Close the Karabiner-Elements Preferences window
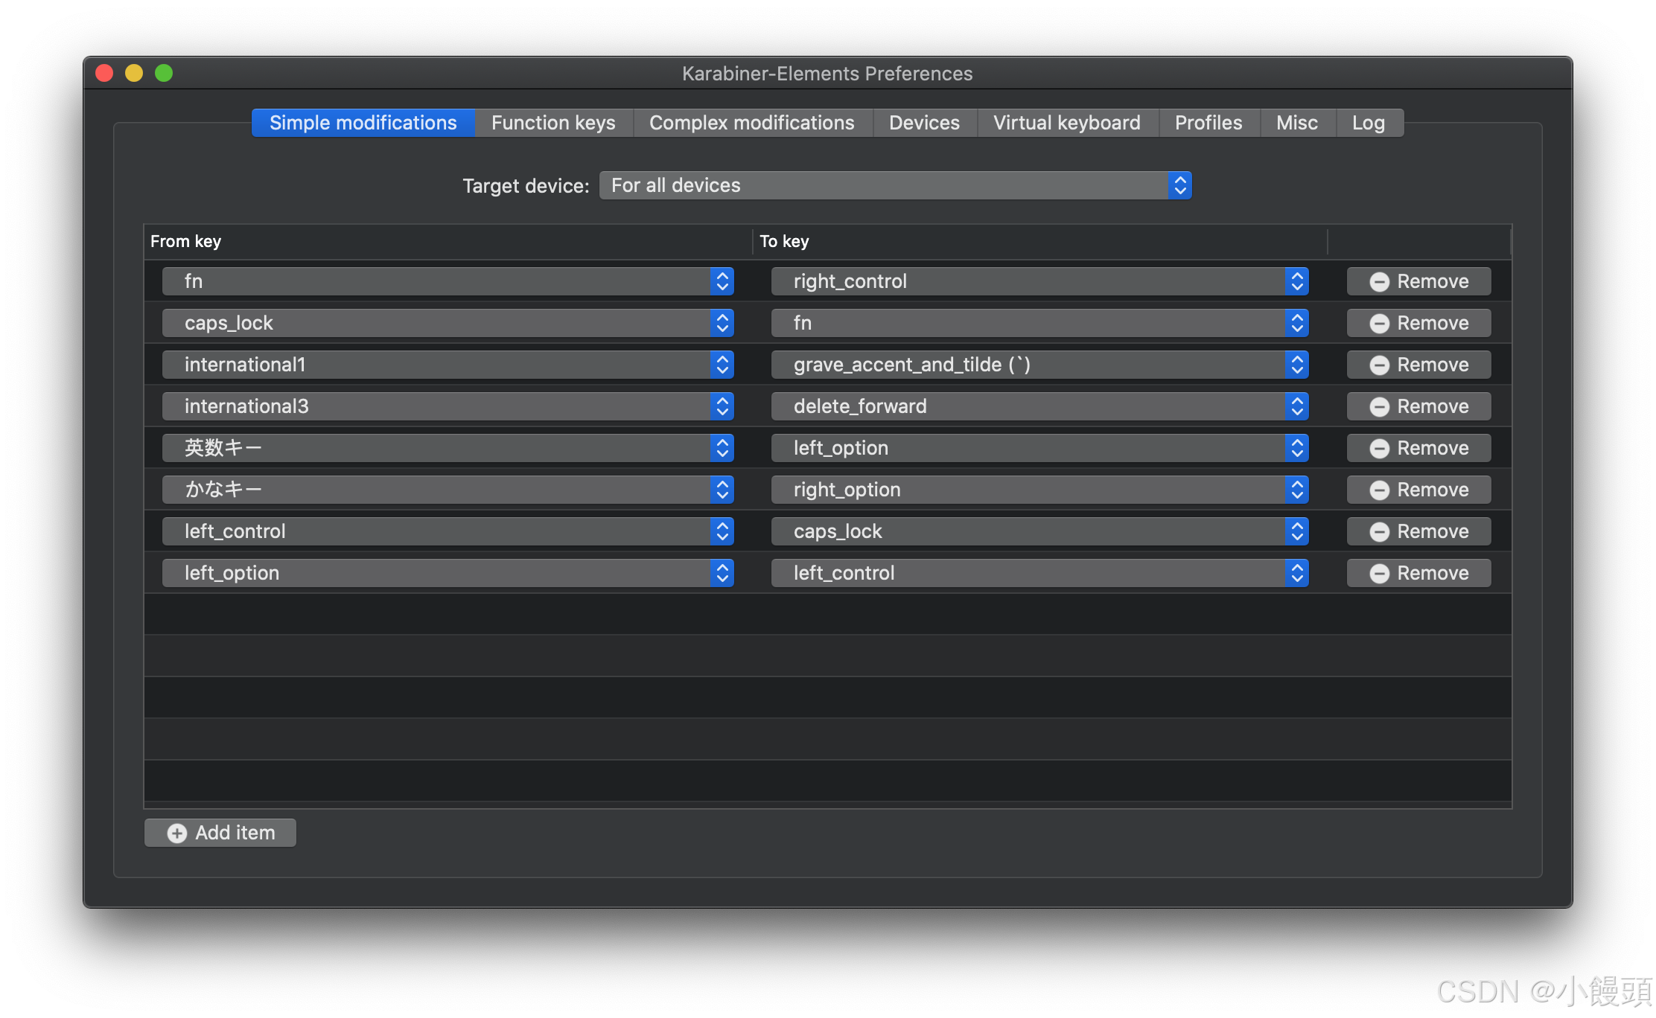1656x1018 pixels. [x=104, y=73]
